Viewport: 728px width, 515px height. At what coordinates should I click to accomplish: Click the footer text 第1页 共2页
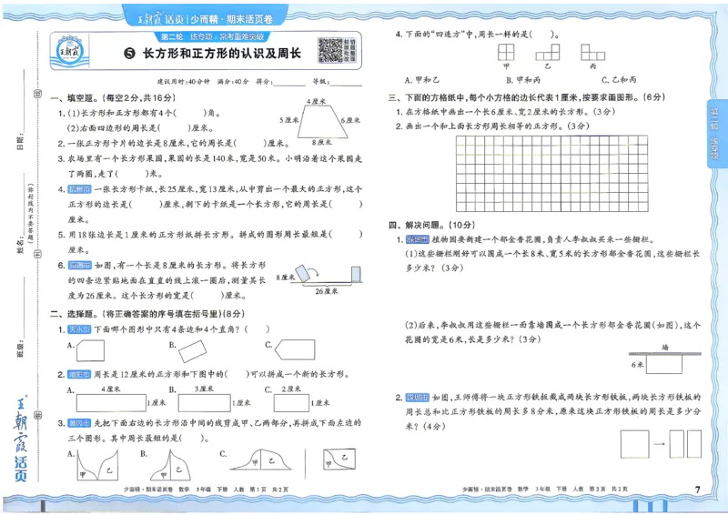(269, 490)
